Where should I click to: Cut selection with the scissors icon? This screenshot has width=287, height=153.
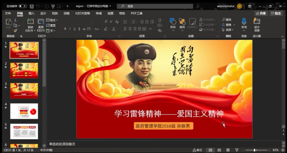coord(15,20)
